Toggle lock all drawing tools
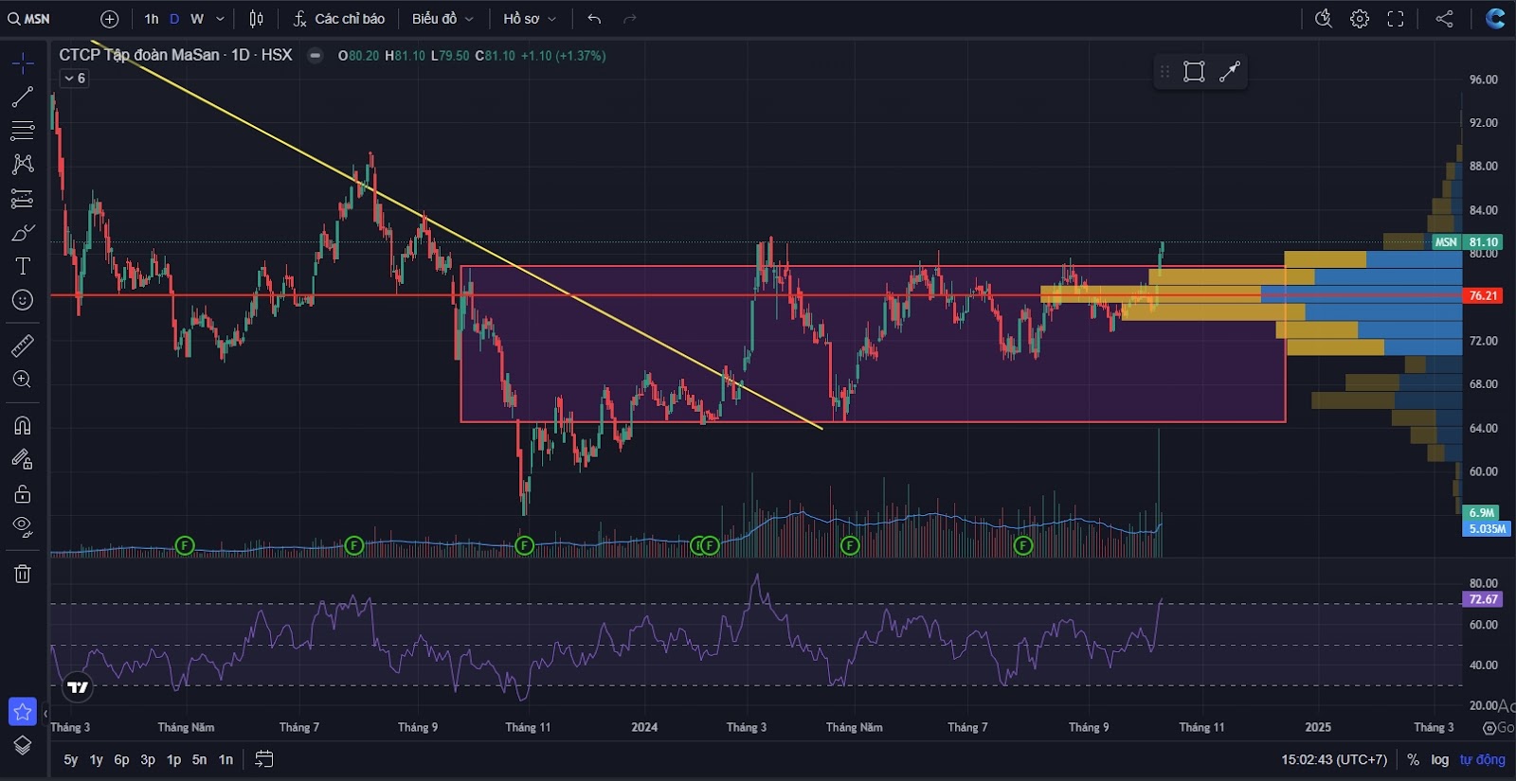Screen dimensions: 1516x781 coord(23,494)
